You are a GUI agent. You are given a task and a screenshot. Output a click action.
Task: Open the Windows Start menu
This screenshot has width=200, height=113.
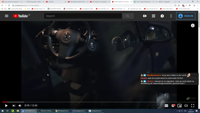point(2,111)
